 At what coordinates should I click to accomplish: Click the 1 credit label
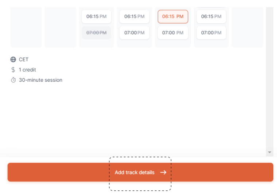pos(27,70)
